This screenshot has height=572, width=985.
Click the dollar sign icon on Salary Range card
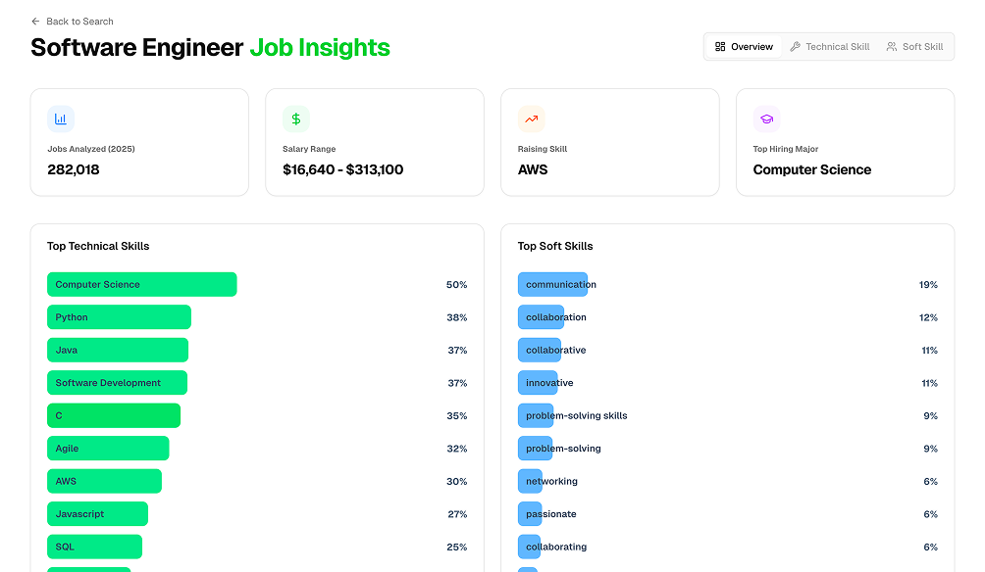(x=296, y=119)
